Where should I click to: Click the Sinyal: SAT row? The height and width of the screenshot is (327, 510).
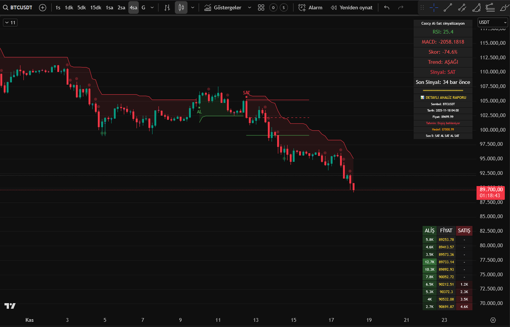[x=443, y=72]
